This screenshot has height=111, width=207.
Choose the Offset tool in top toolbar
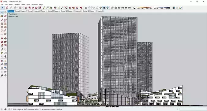(x=29, y=8)
